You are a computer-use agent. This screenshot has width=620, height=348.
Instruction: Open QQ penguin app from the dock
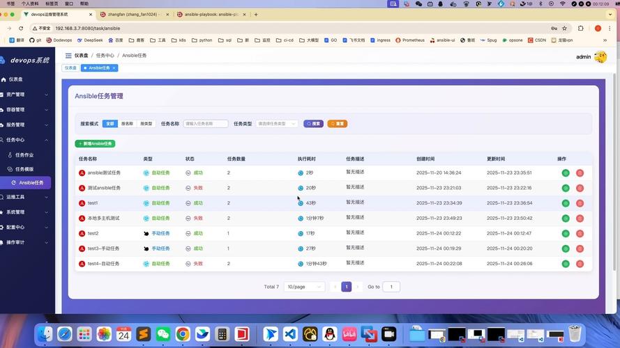click(x=330, y=334)
